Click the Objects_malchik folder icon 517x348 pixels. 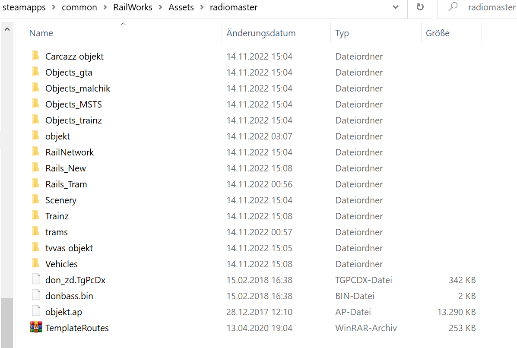pyautogui.click(x=36, y=88)
